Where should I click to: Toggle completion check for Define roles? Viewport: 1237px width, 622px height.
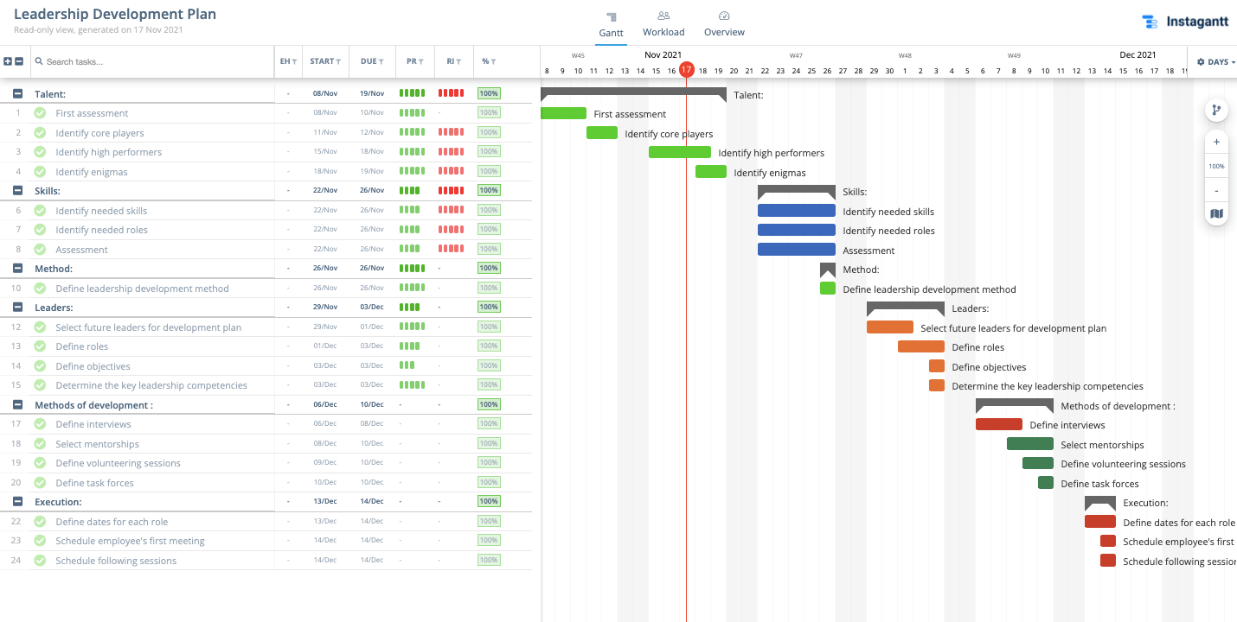[40, 346]
